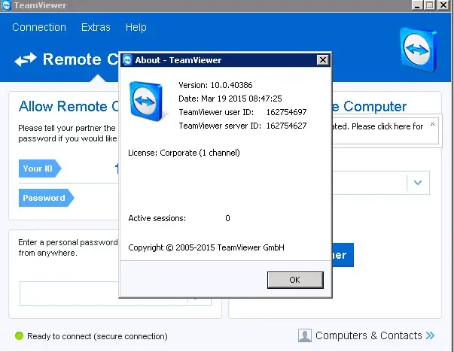Open the Help menu
This screenshot has height=352, width=454.
tap(136, 28)
